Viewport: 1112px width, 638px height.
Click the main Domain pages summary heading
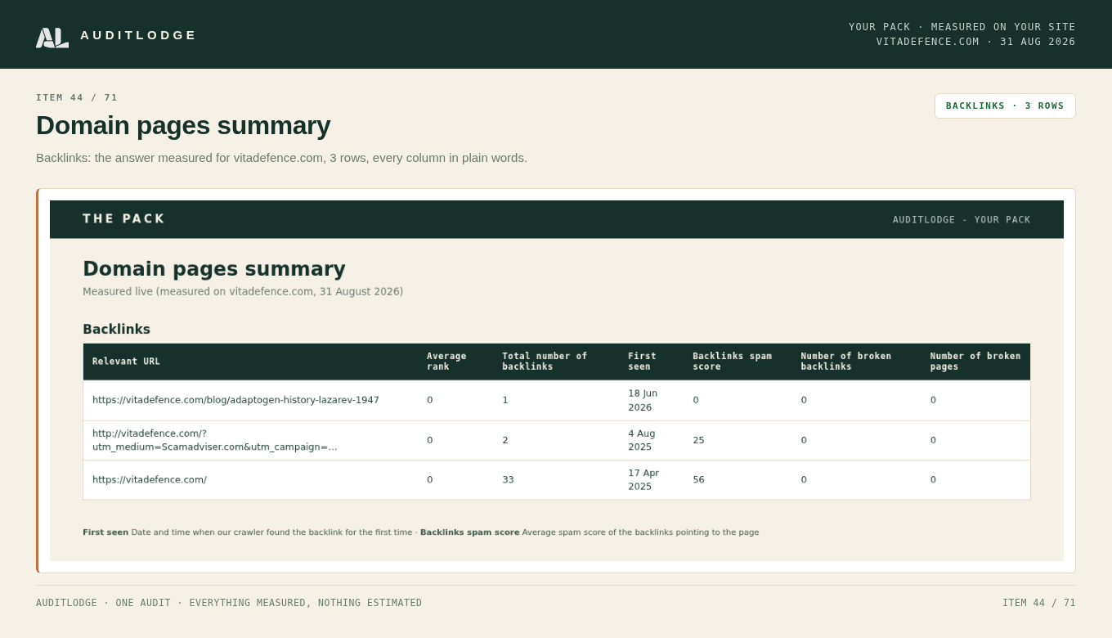[183, 125]
